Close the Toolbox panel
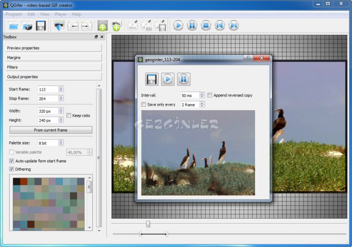 click(x=102, y=37)
